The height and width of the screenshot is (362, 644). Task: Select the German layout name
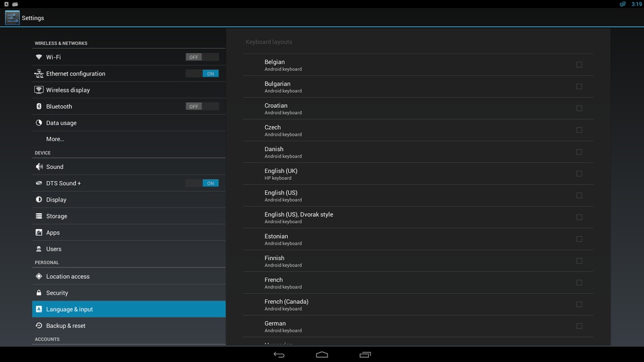pos(275,323)
